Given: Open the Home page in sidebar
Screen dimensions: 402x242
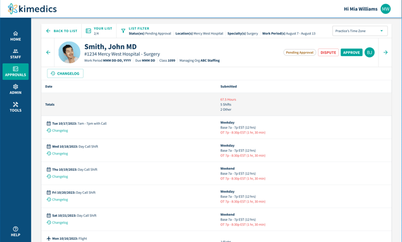Looking at the screenshot, I should click(15, 36).
